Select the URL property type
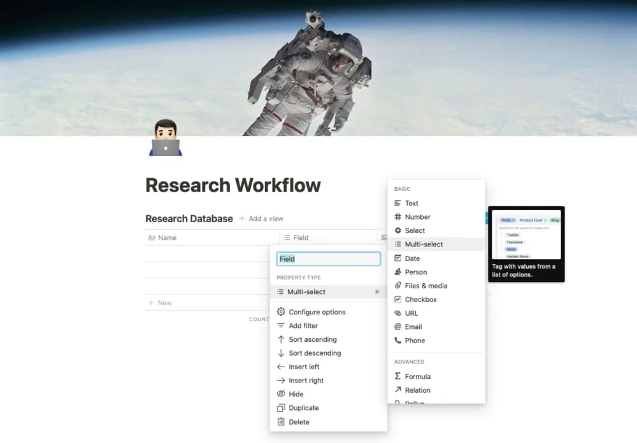The image size is (637, 443). (436, 313)
